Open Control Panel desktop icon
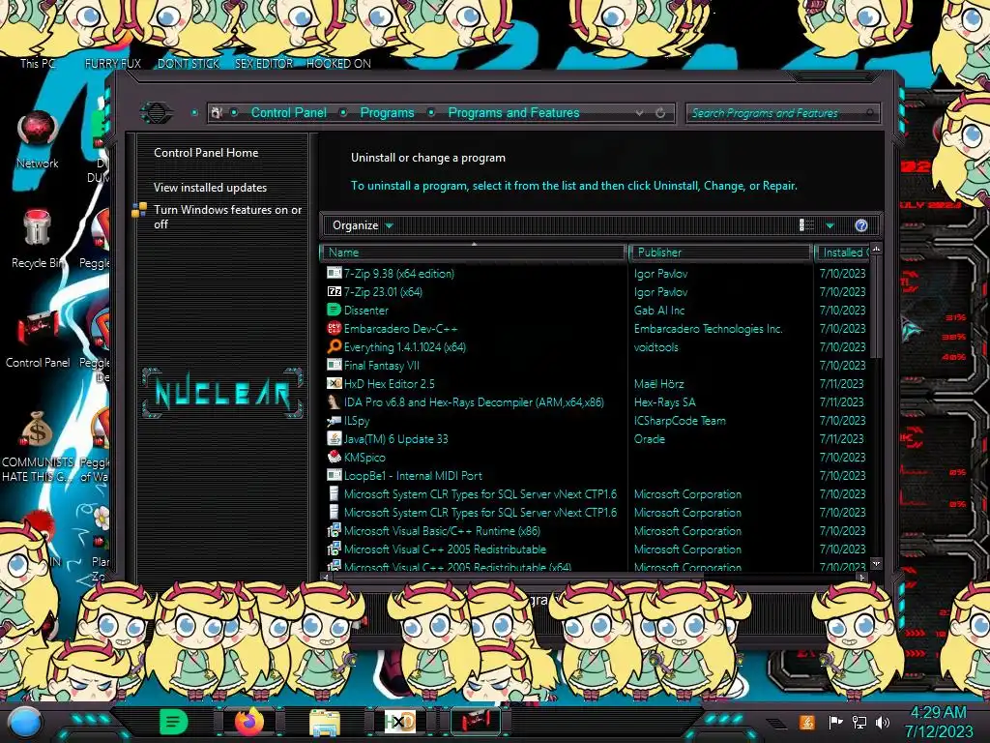 tap(38, 339)
